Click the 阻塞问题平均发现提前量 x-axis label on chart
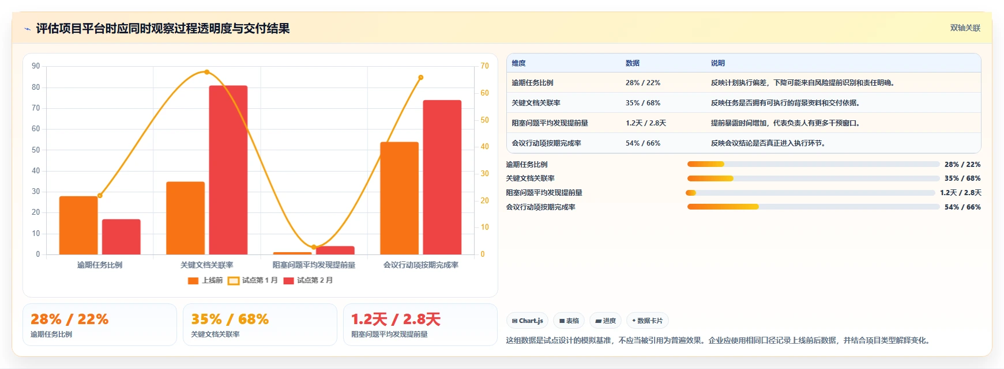 [314, 265]
